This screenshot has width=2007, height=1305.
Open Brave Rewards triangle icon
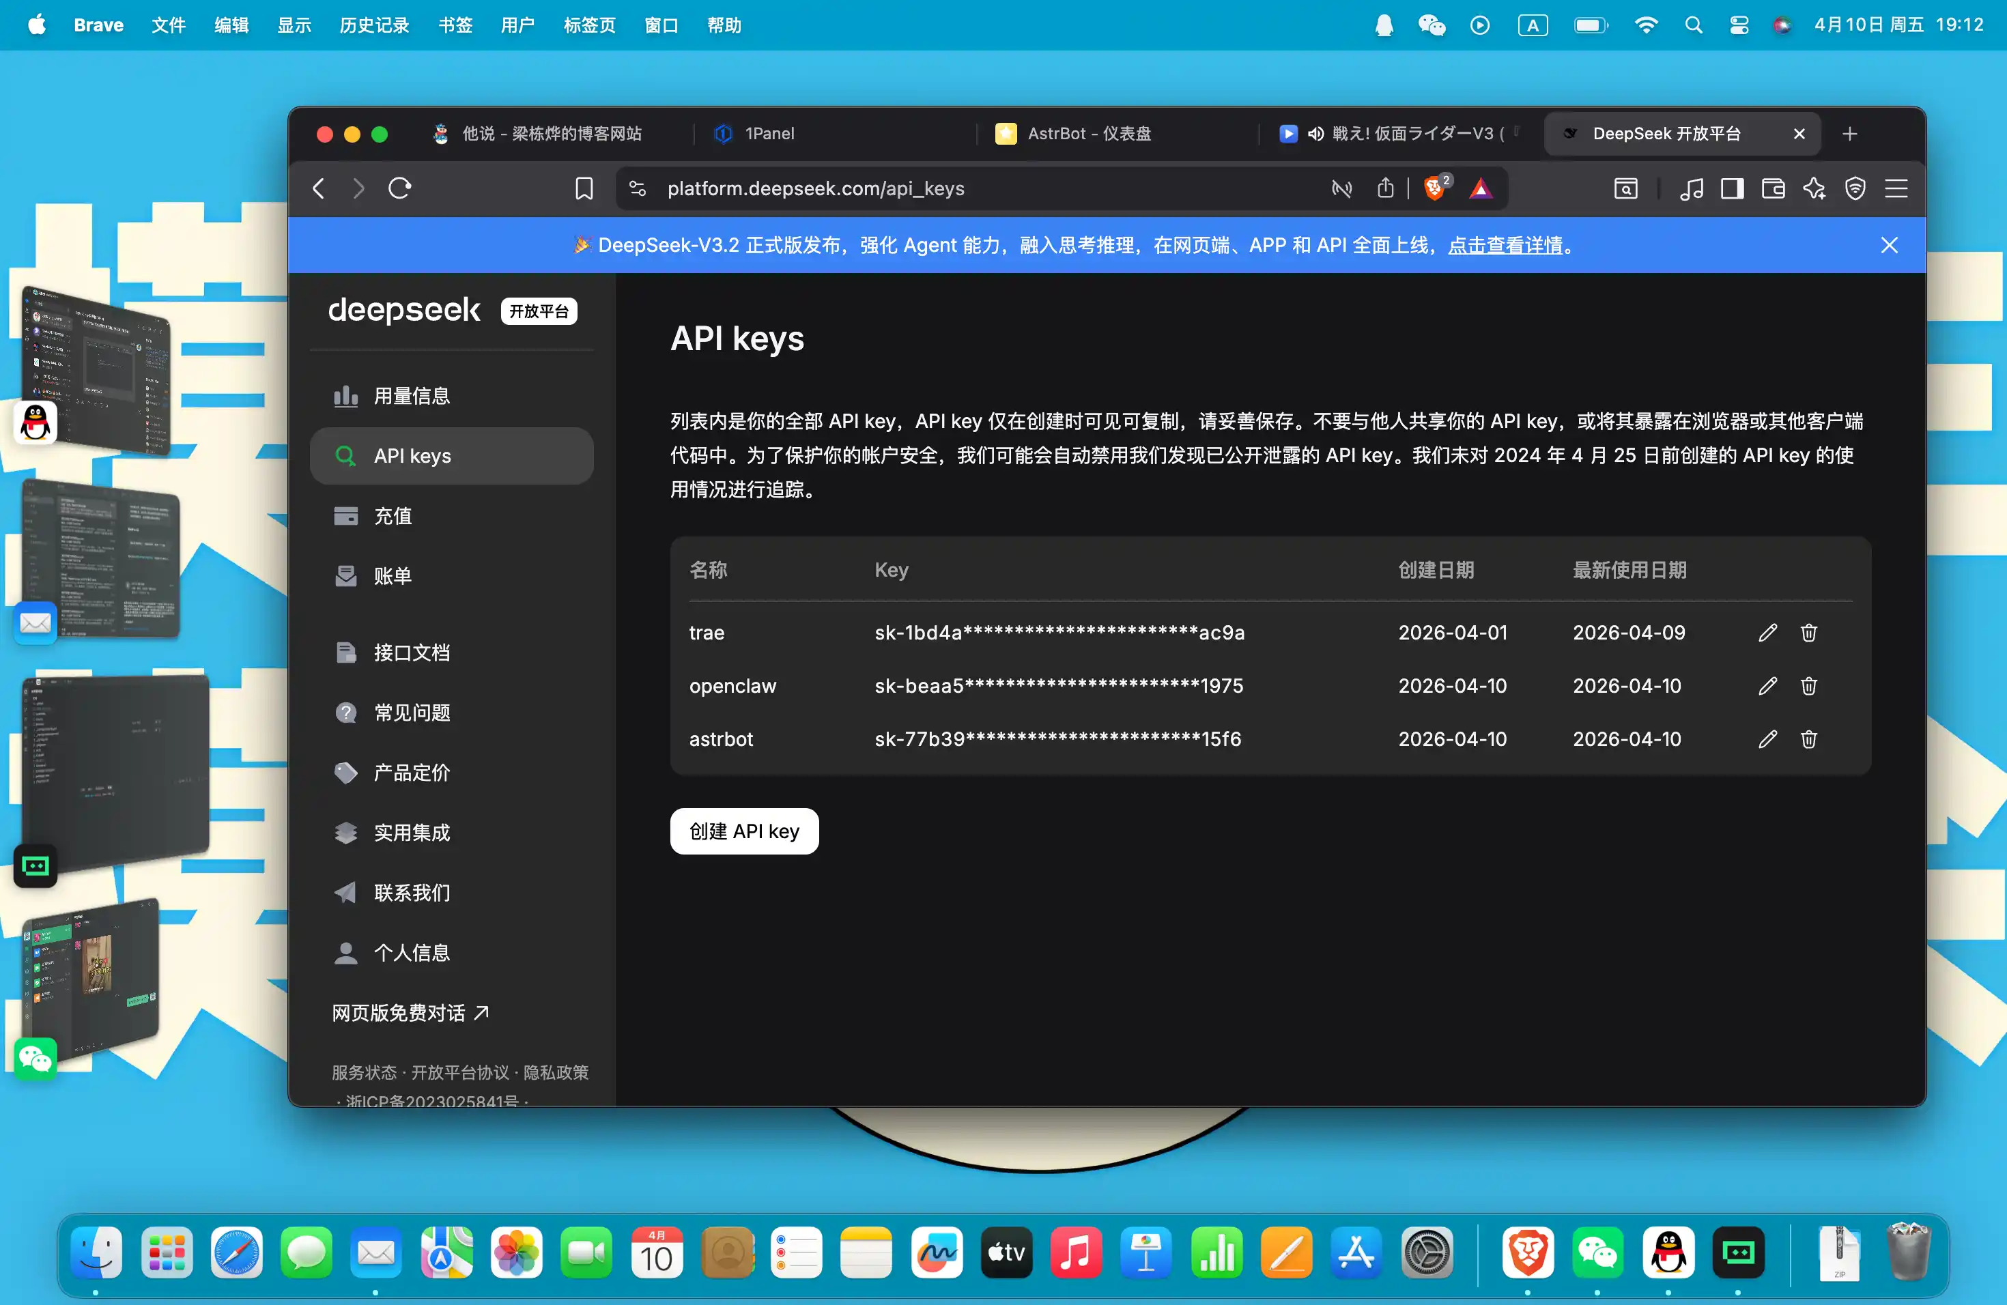click(1480, 188)
